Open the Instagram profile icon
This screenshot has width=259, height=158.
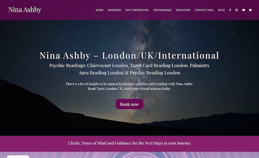(x=236, y=10)
